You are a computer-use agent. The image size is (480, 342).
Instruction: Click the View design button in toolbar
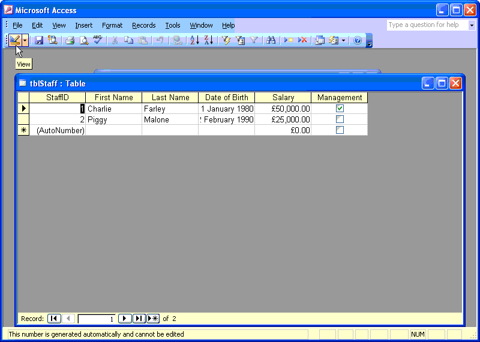tap(14, 40)
